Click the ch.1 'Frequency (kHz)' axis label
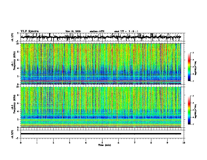This screenshot has height=160, width=207. [14, 61]
